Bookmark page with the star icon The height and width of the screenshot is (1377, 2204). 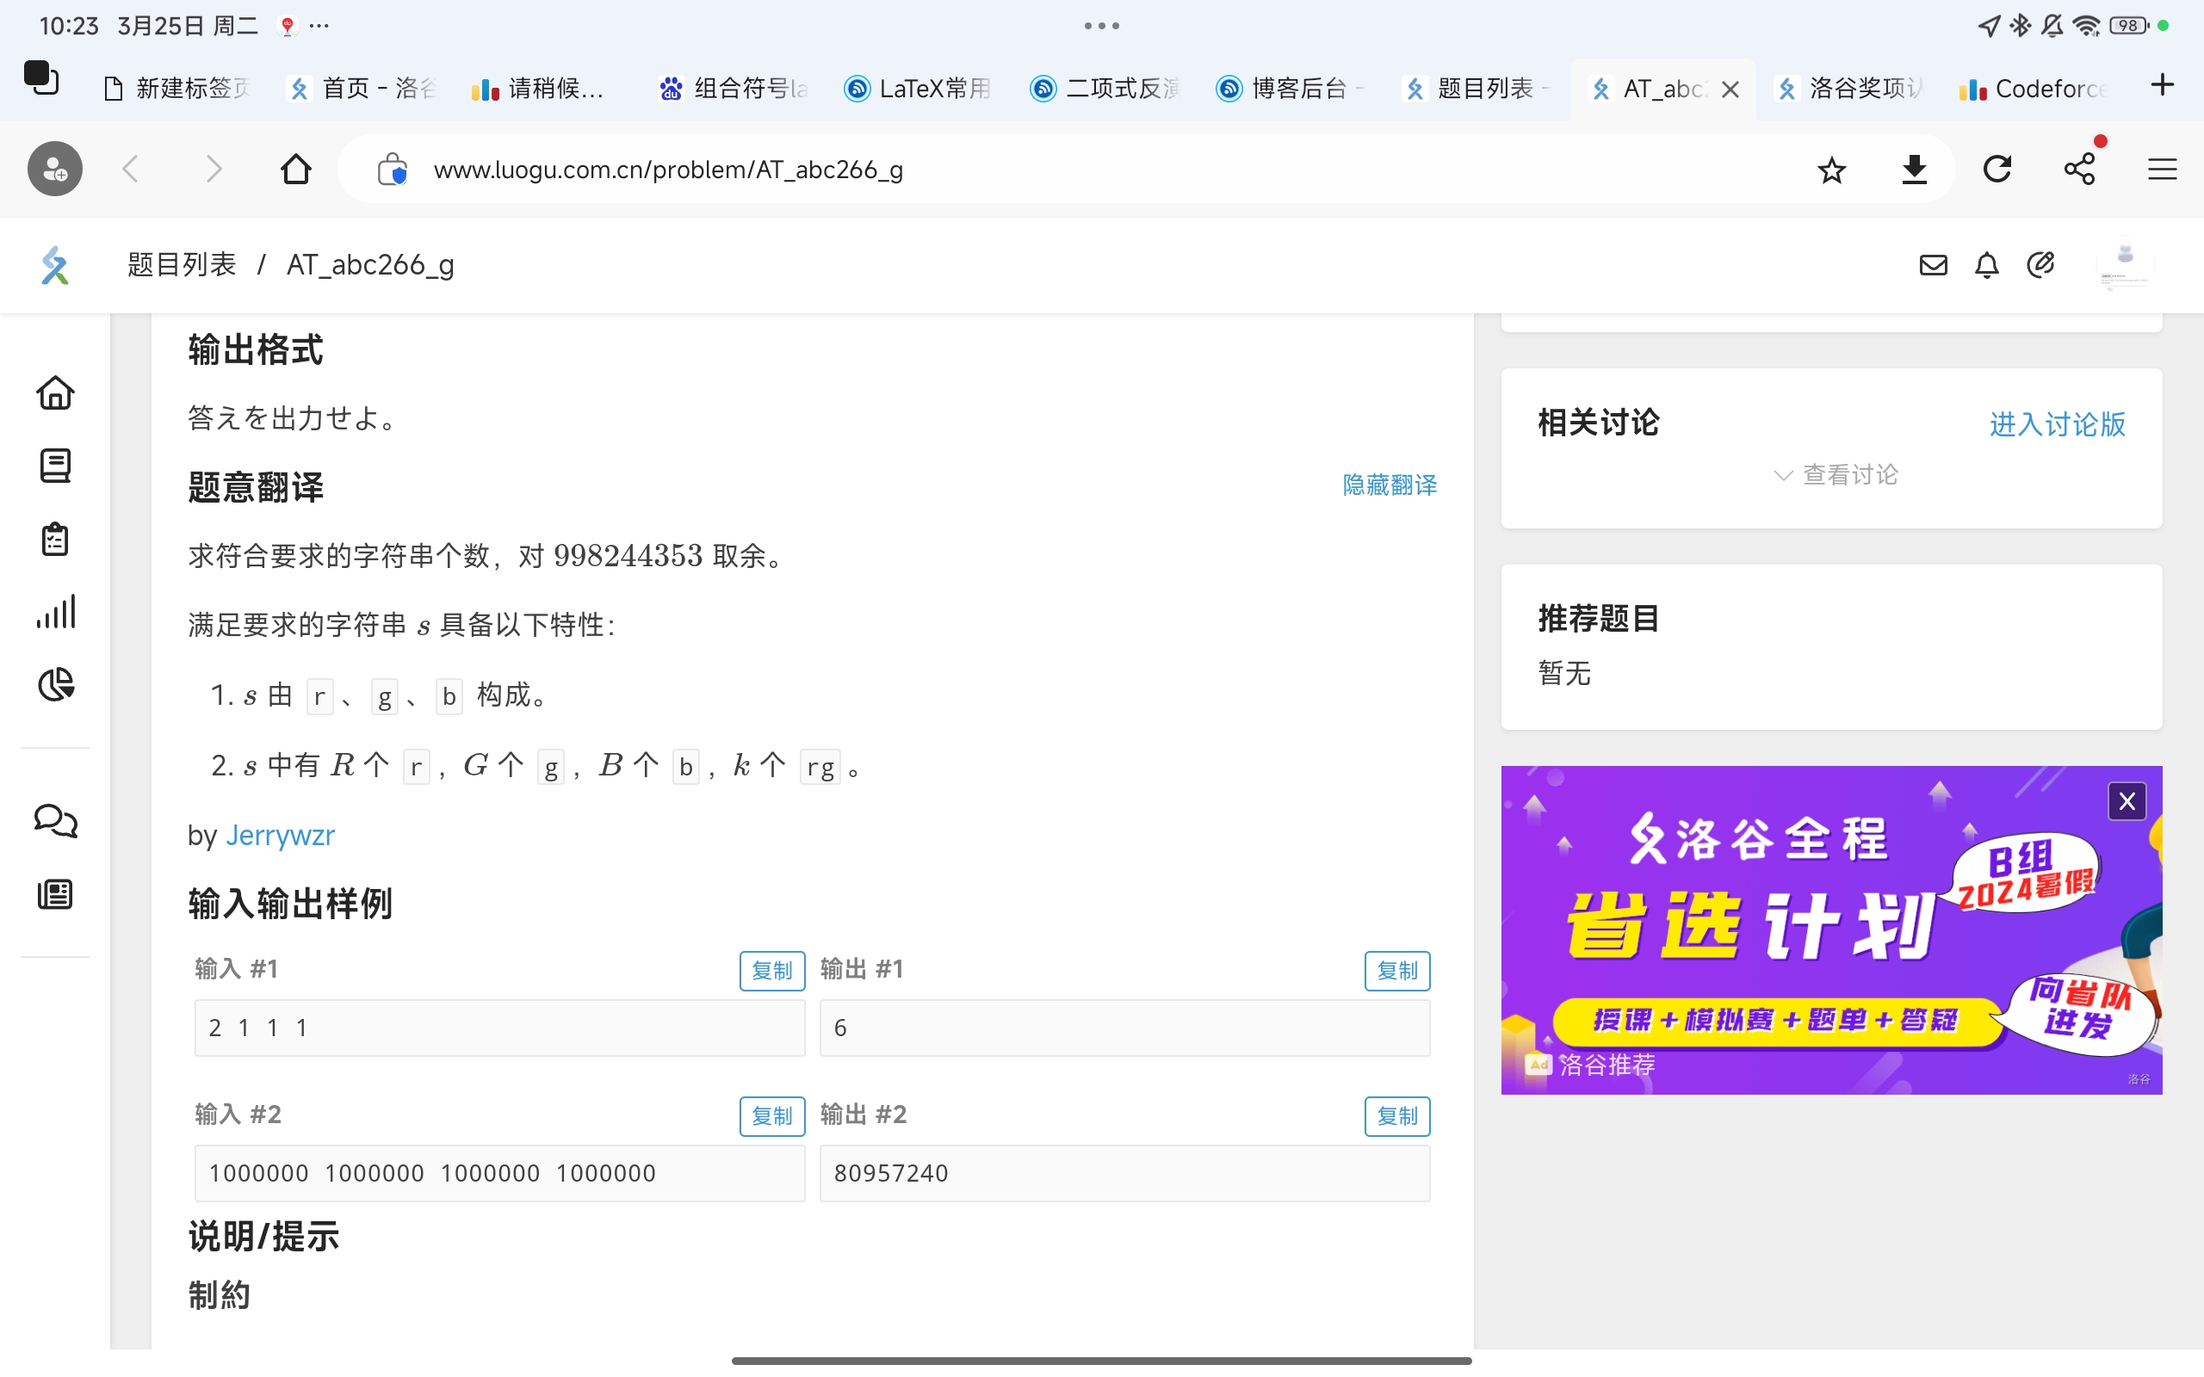click(1831, 170)
